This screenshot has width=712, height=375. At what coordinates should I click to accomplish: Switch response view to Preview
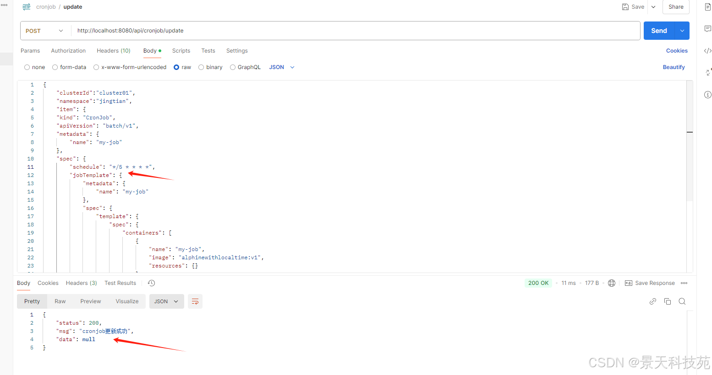[91, 301]
